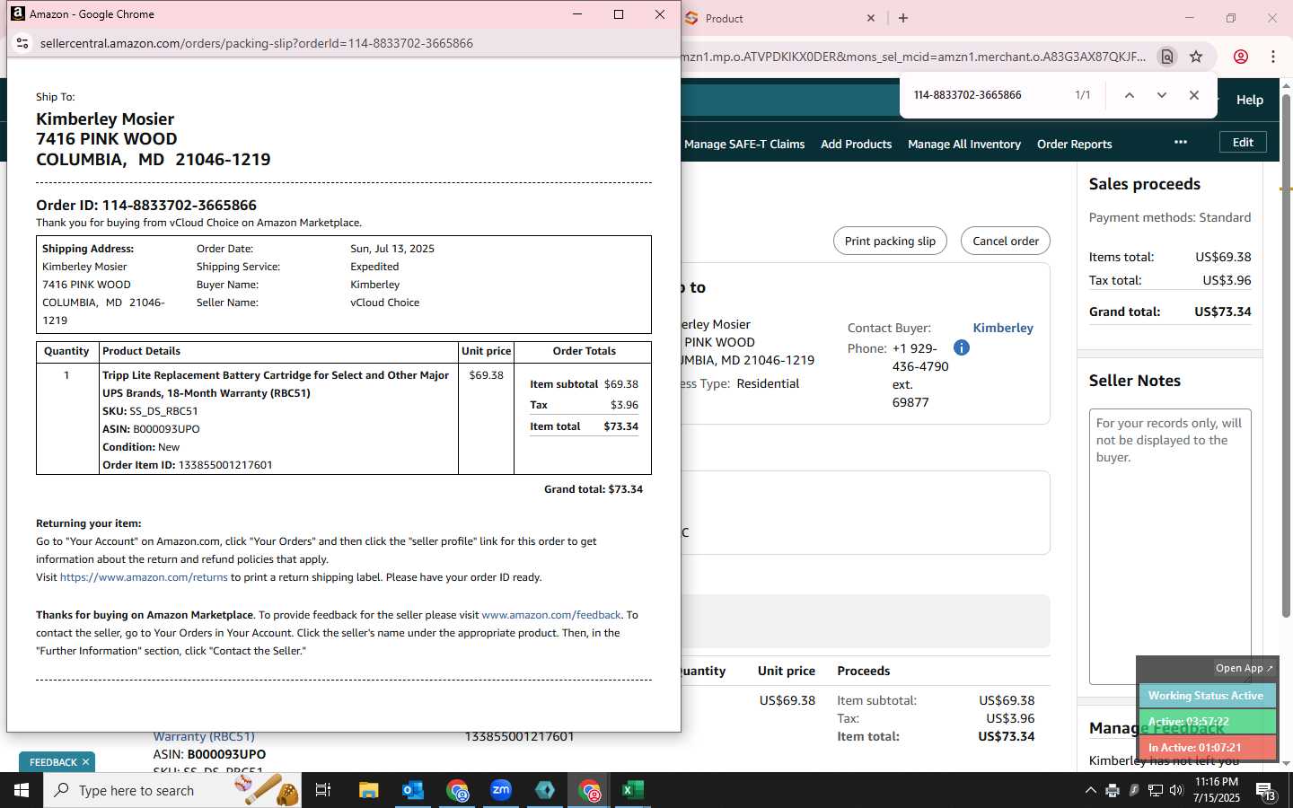
Task: Open the Windows Start menu
Action: (22, 790)
